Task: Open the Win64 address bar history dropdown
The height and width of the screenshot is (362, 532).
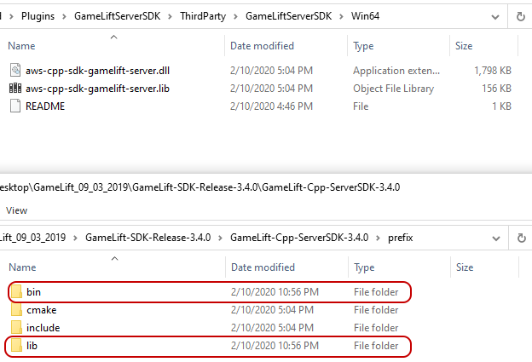Action: pos(495,16)
